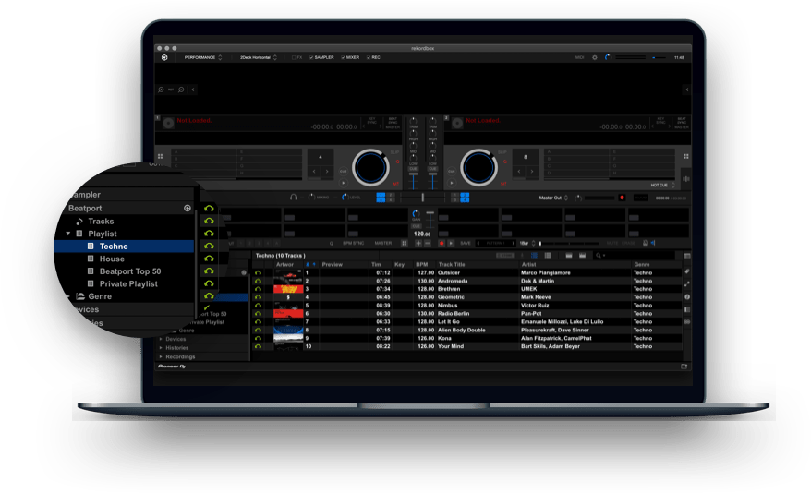Click the Beatport login icon beside the Beatport header
Viewport: 811px width, 493px height.
(x=188, y=209)
